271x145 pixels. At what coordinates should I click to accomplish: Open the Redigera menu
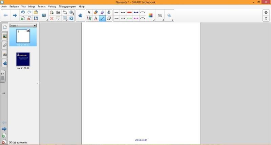[x=14, y=6]
